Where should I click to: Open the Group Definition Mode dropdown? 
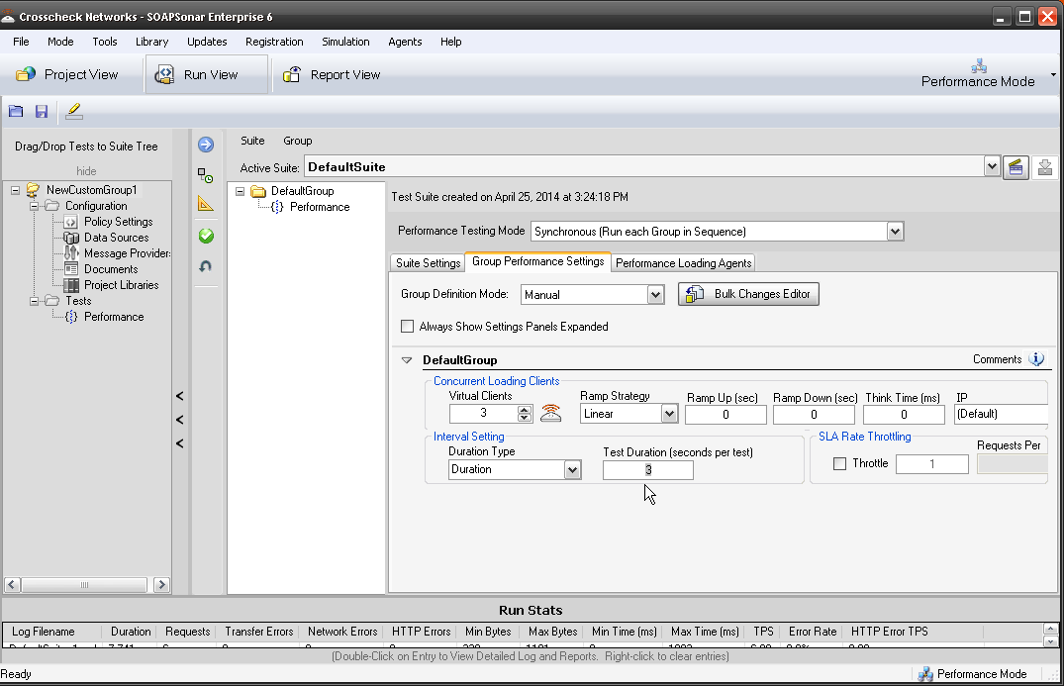[655, 294]
